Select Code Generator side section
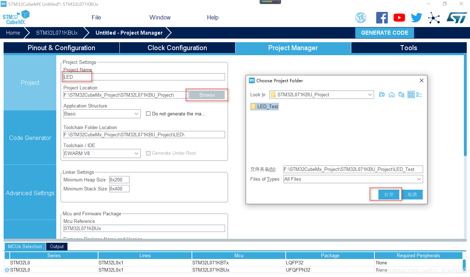The width and height of the screenshot is (470, 277). pos(30,138)
